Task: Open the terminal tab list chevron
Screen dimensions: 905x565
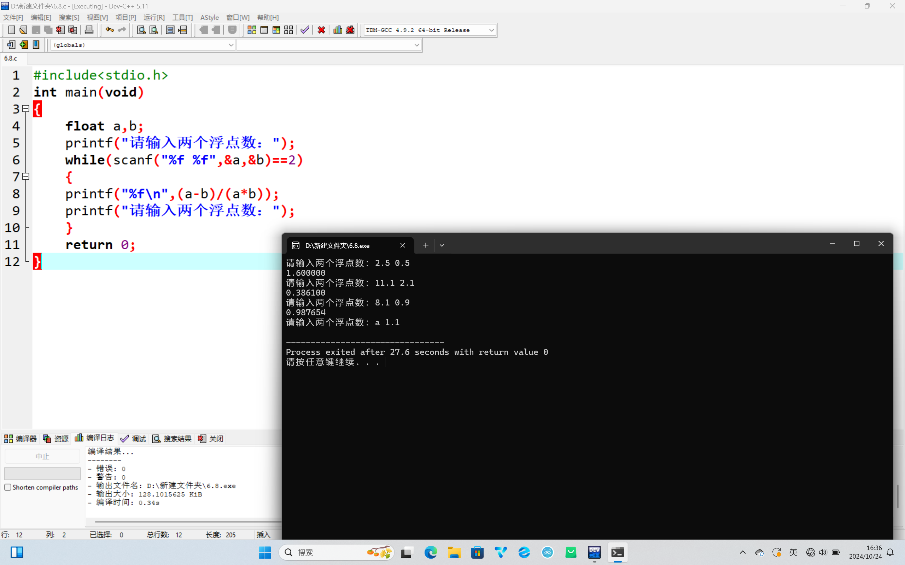Action: pyautogui.click(x=442, y=245)
